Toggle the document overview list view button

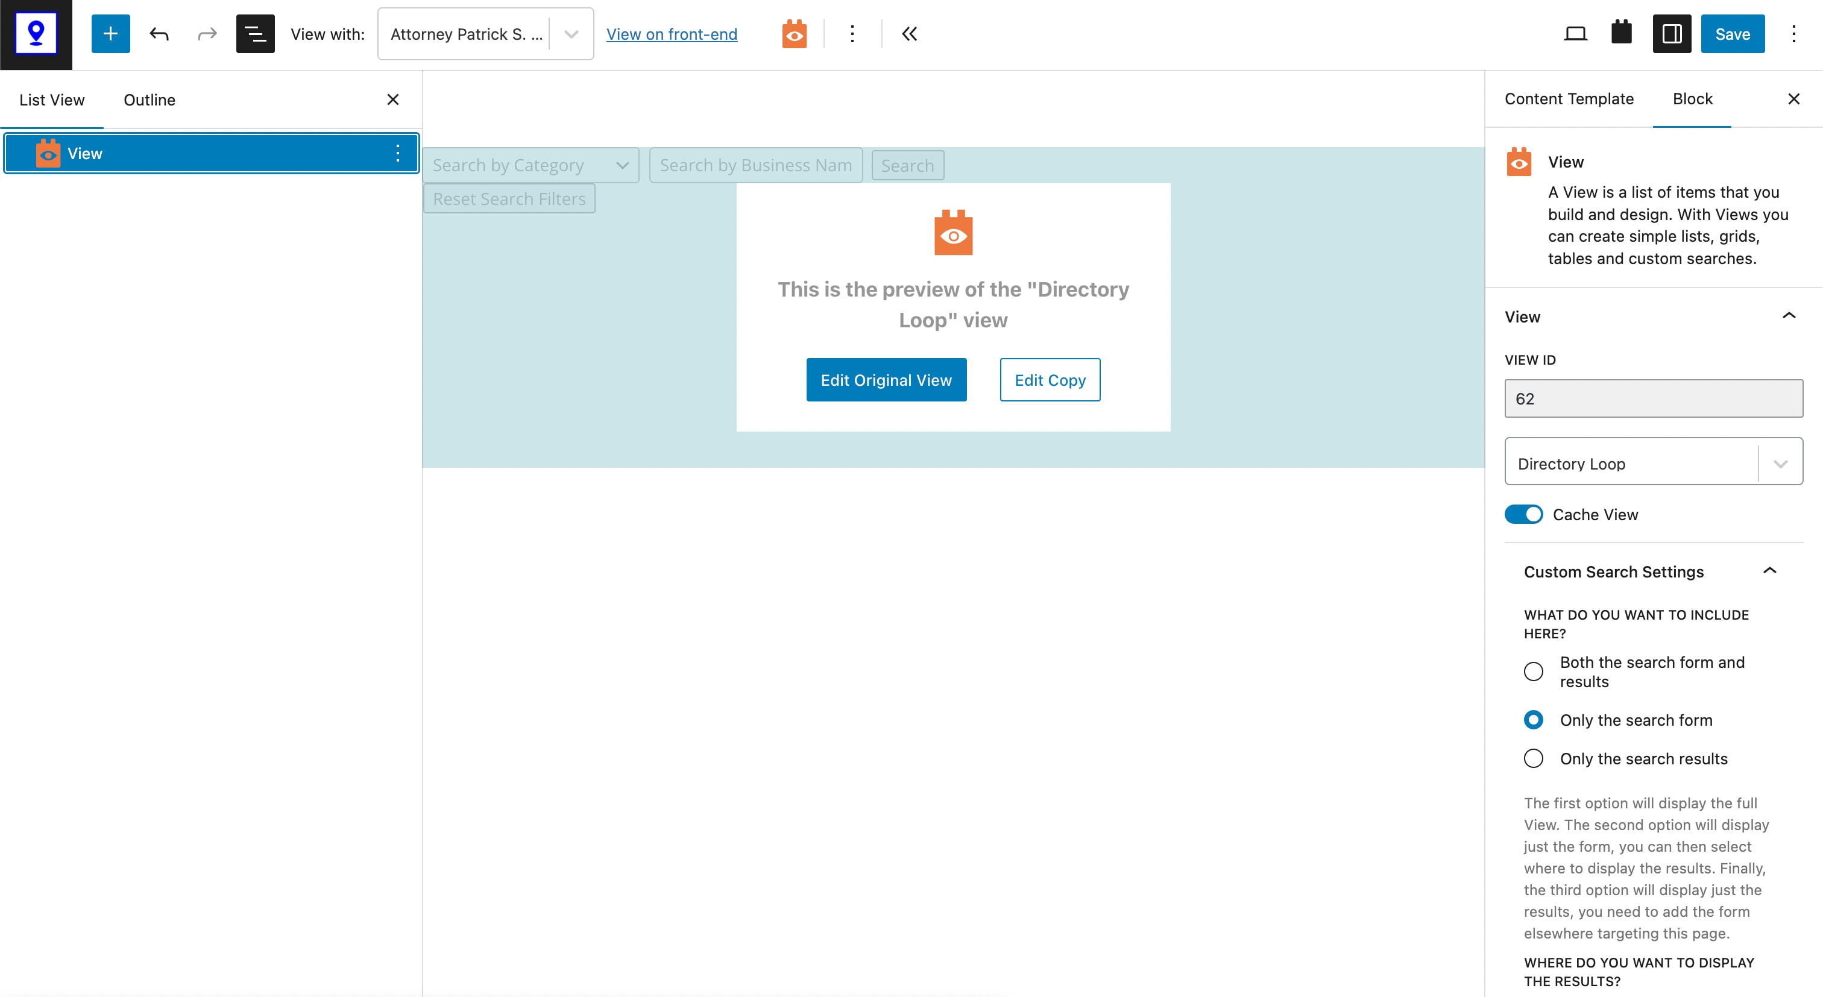(x=255, y=34)
